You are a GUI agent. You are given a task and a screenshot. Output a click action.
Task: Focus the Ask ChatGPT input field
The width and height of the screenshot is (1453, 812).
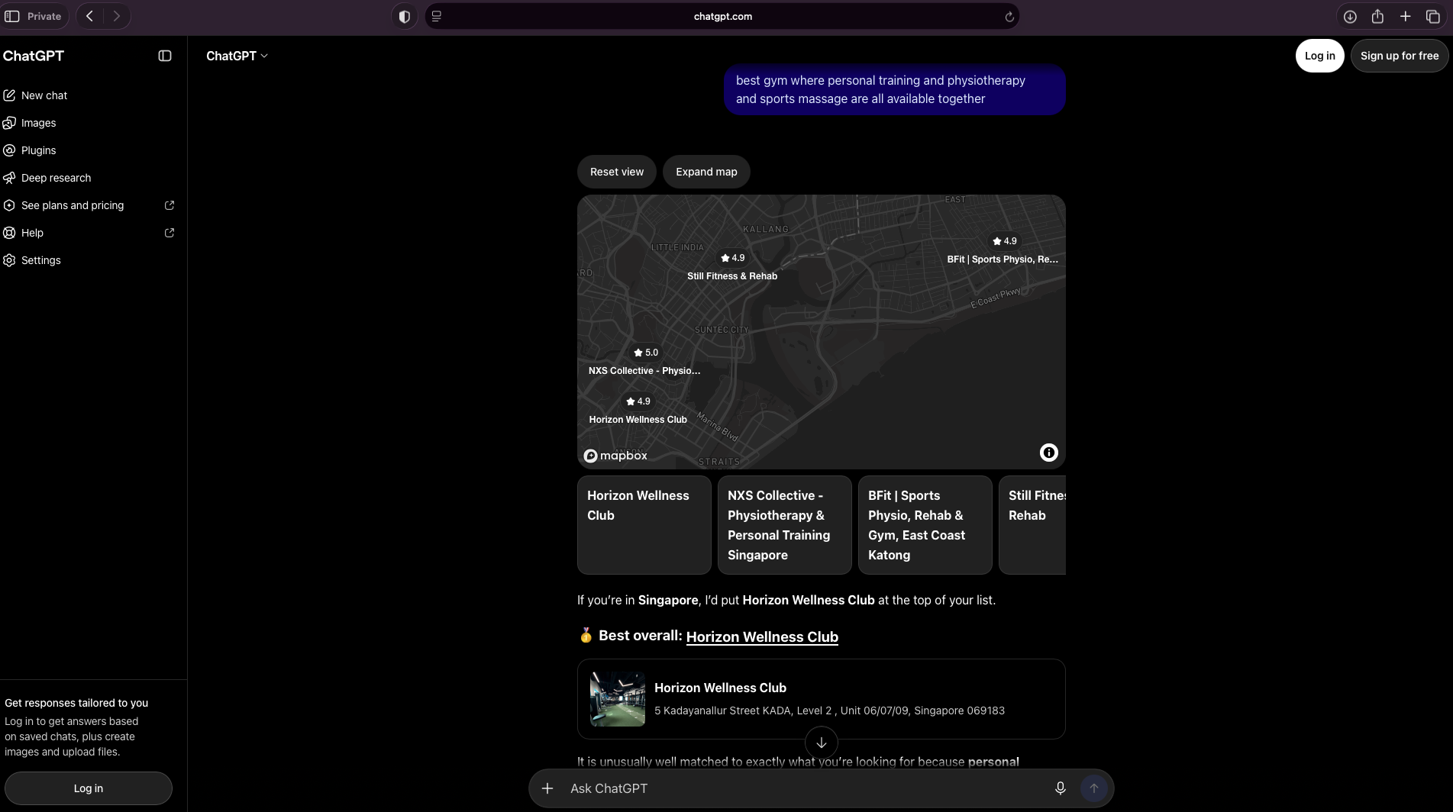(806, 788)
